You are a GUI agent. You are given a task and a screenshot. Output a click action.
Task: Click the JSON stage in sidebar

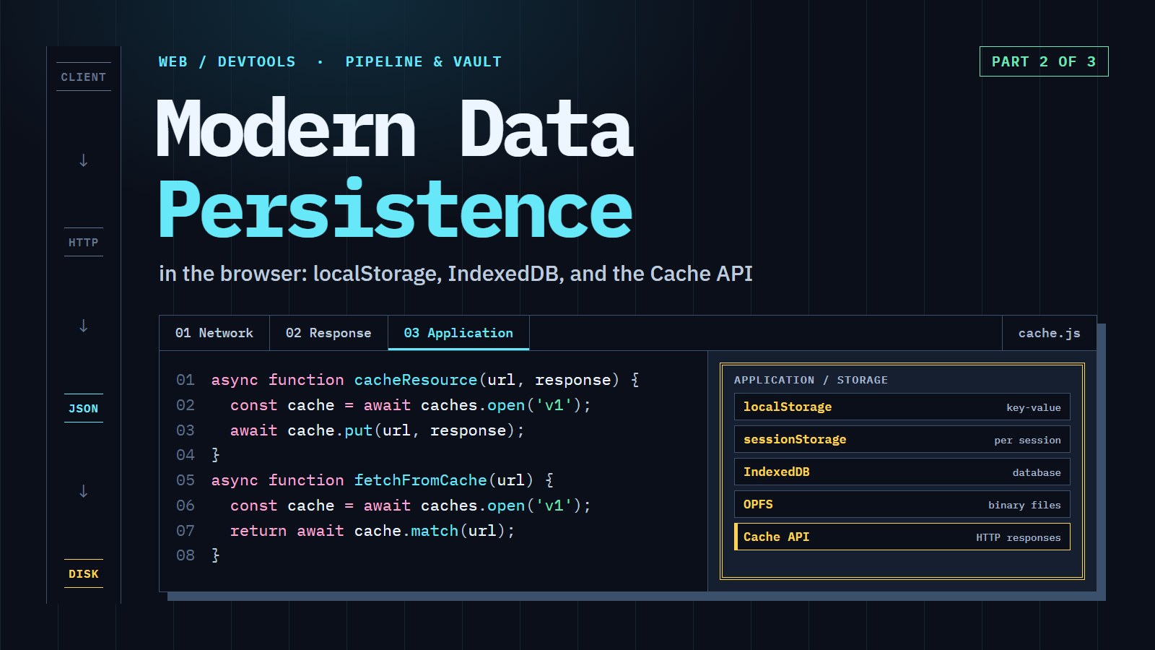(x=84, y=408)
